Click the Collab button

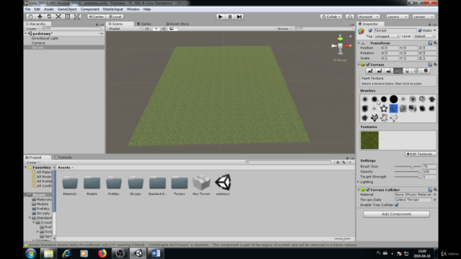(x=331, y=17)
